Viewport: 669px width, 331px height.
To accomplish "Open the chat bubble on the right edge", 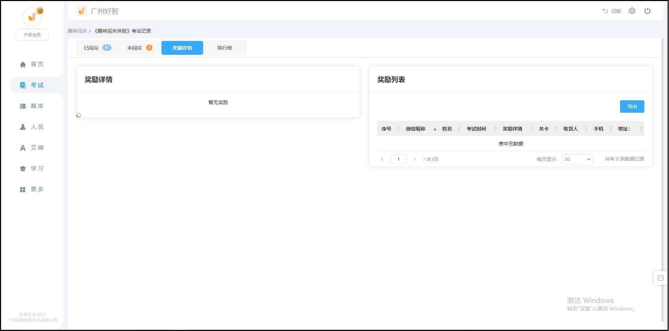I will (x=660, y=278).
